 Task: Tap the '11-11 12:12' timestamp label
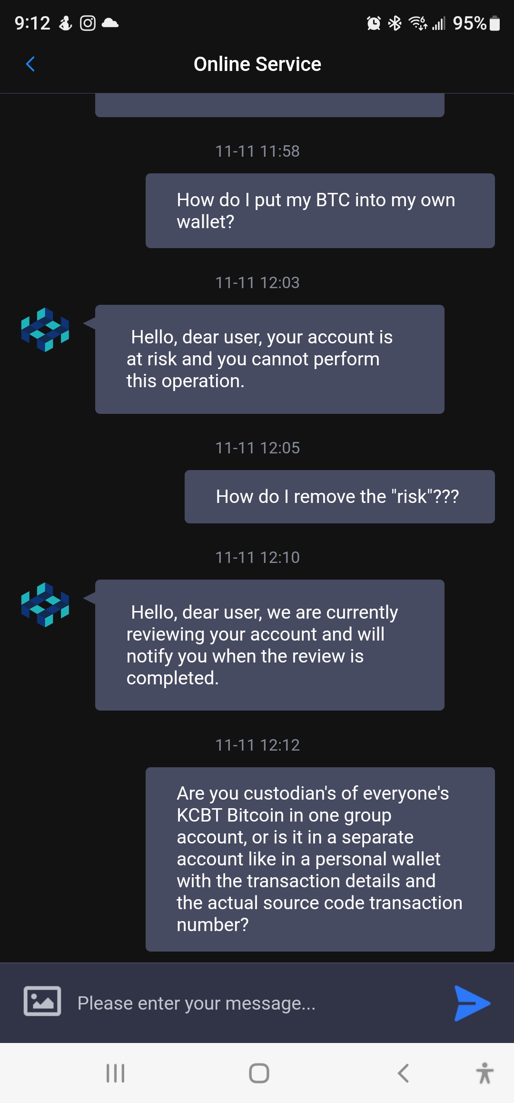pos(257,745)
